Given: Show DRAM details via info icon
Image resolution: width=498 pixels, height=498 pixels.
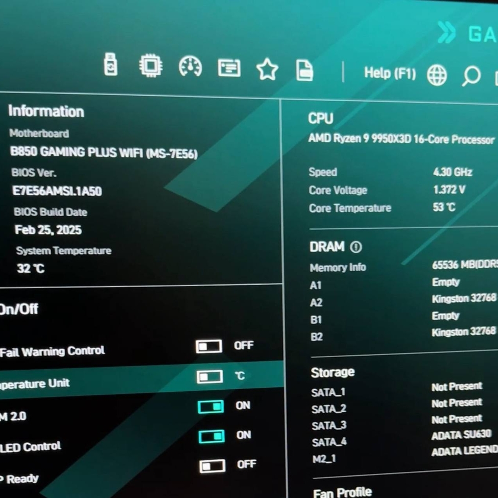Looking at the screenshot, I should click(x=356, y=247).
